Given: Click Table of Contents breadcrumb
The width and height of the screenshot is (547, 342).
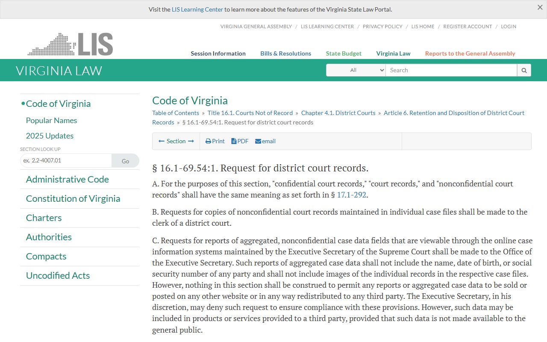Looking at the screenshot, I should [x=176, y=113].
